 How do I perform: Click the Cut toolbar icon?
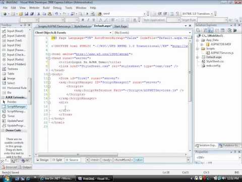(x=39, y=14)
